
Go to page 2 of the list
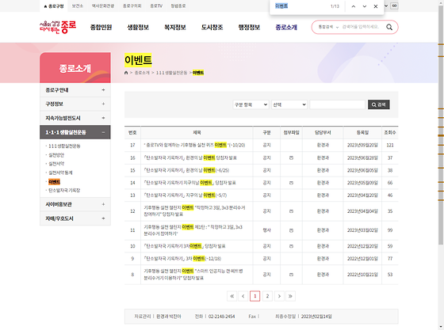(x=267, y=296)
